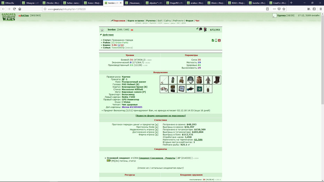Click the $1,586 terminal cash link

(x=198, y=140)
